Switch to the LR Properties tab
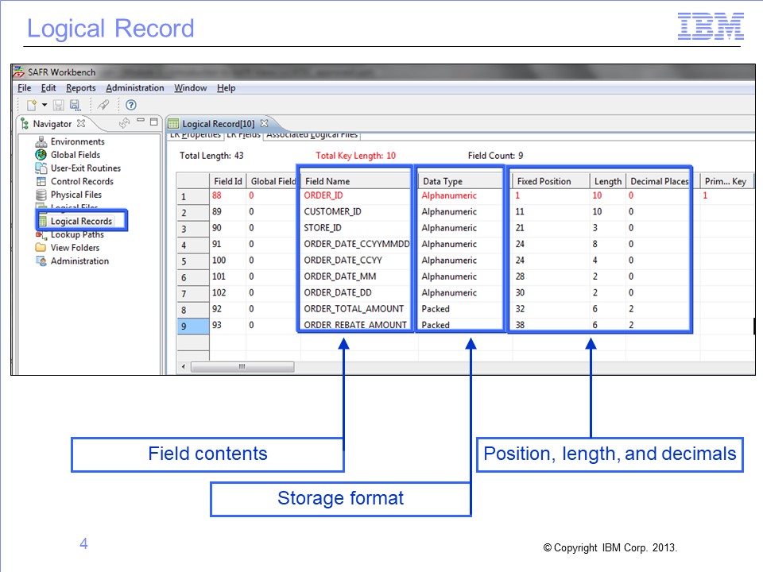The height and width of the screenshot is (572, 763). (x=196, y=135)
